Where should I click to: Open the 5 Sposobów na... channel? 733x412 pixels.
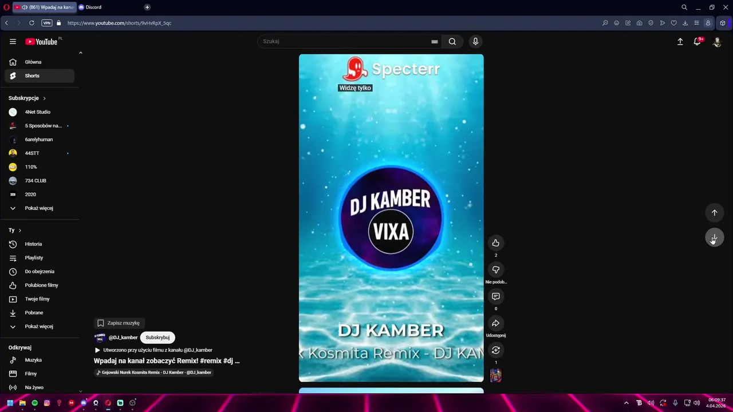40,126
